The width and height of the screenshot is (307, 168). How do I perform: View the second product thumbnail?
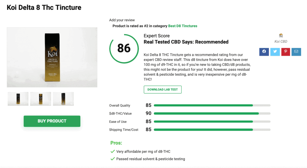[x=40, y=99]
